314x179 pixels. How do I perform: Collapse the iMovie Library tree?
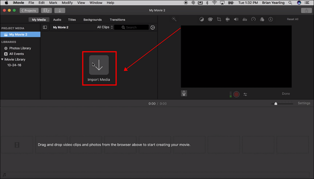click(x=2, y=59)
